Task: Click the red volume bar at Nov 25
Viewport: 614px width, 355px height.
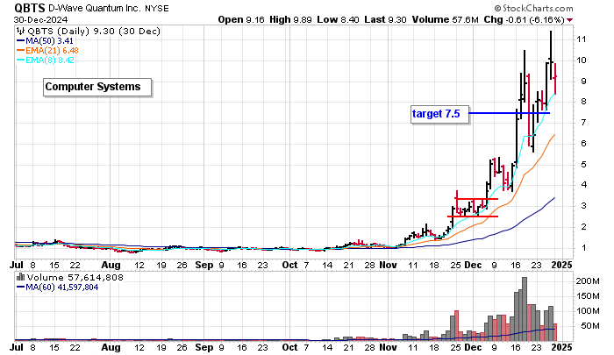Action: (456, 325)
